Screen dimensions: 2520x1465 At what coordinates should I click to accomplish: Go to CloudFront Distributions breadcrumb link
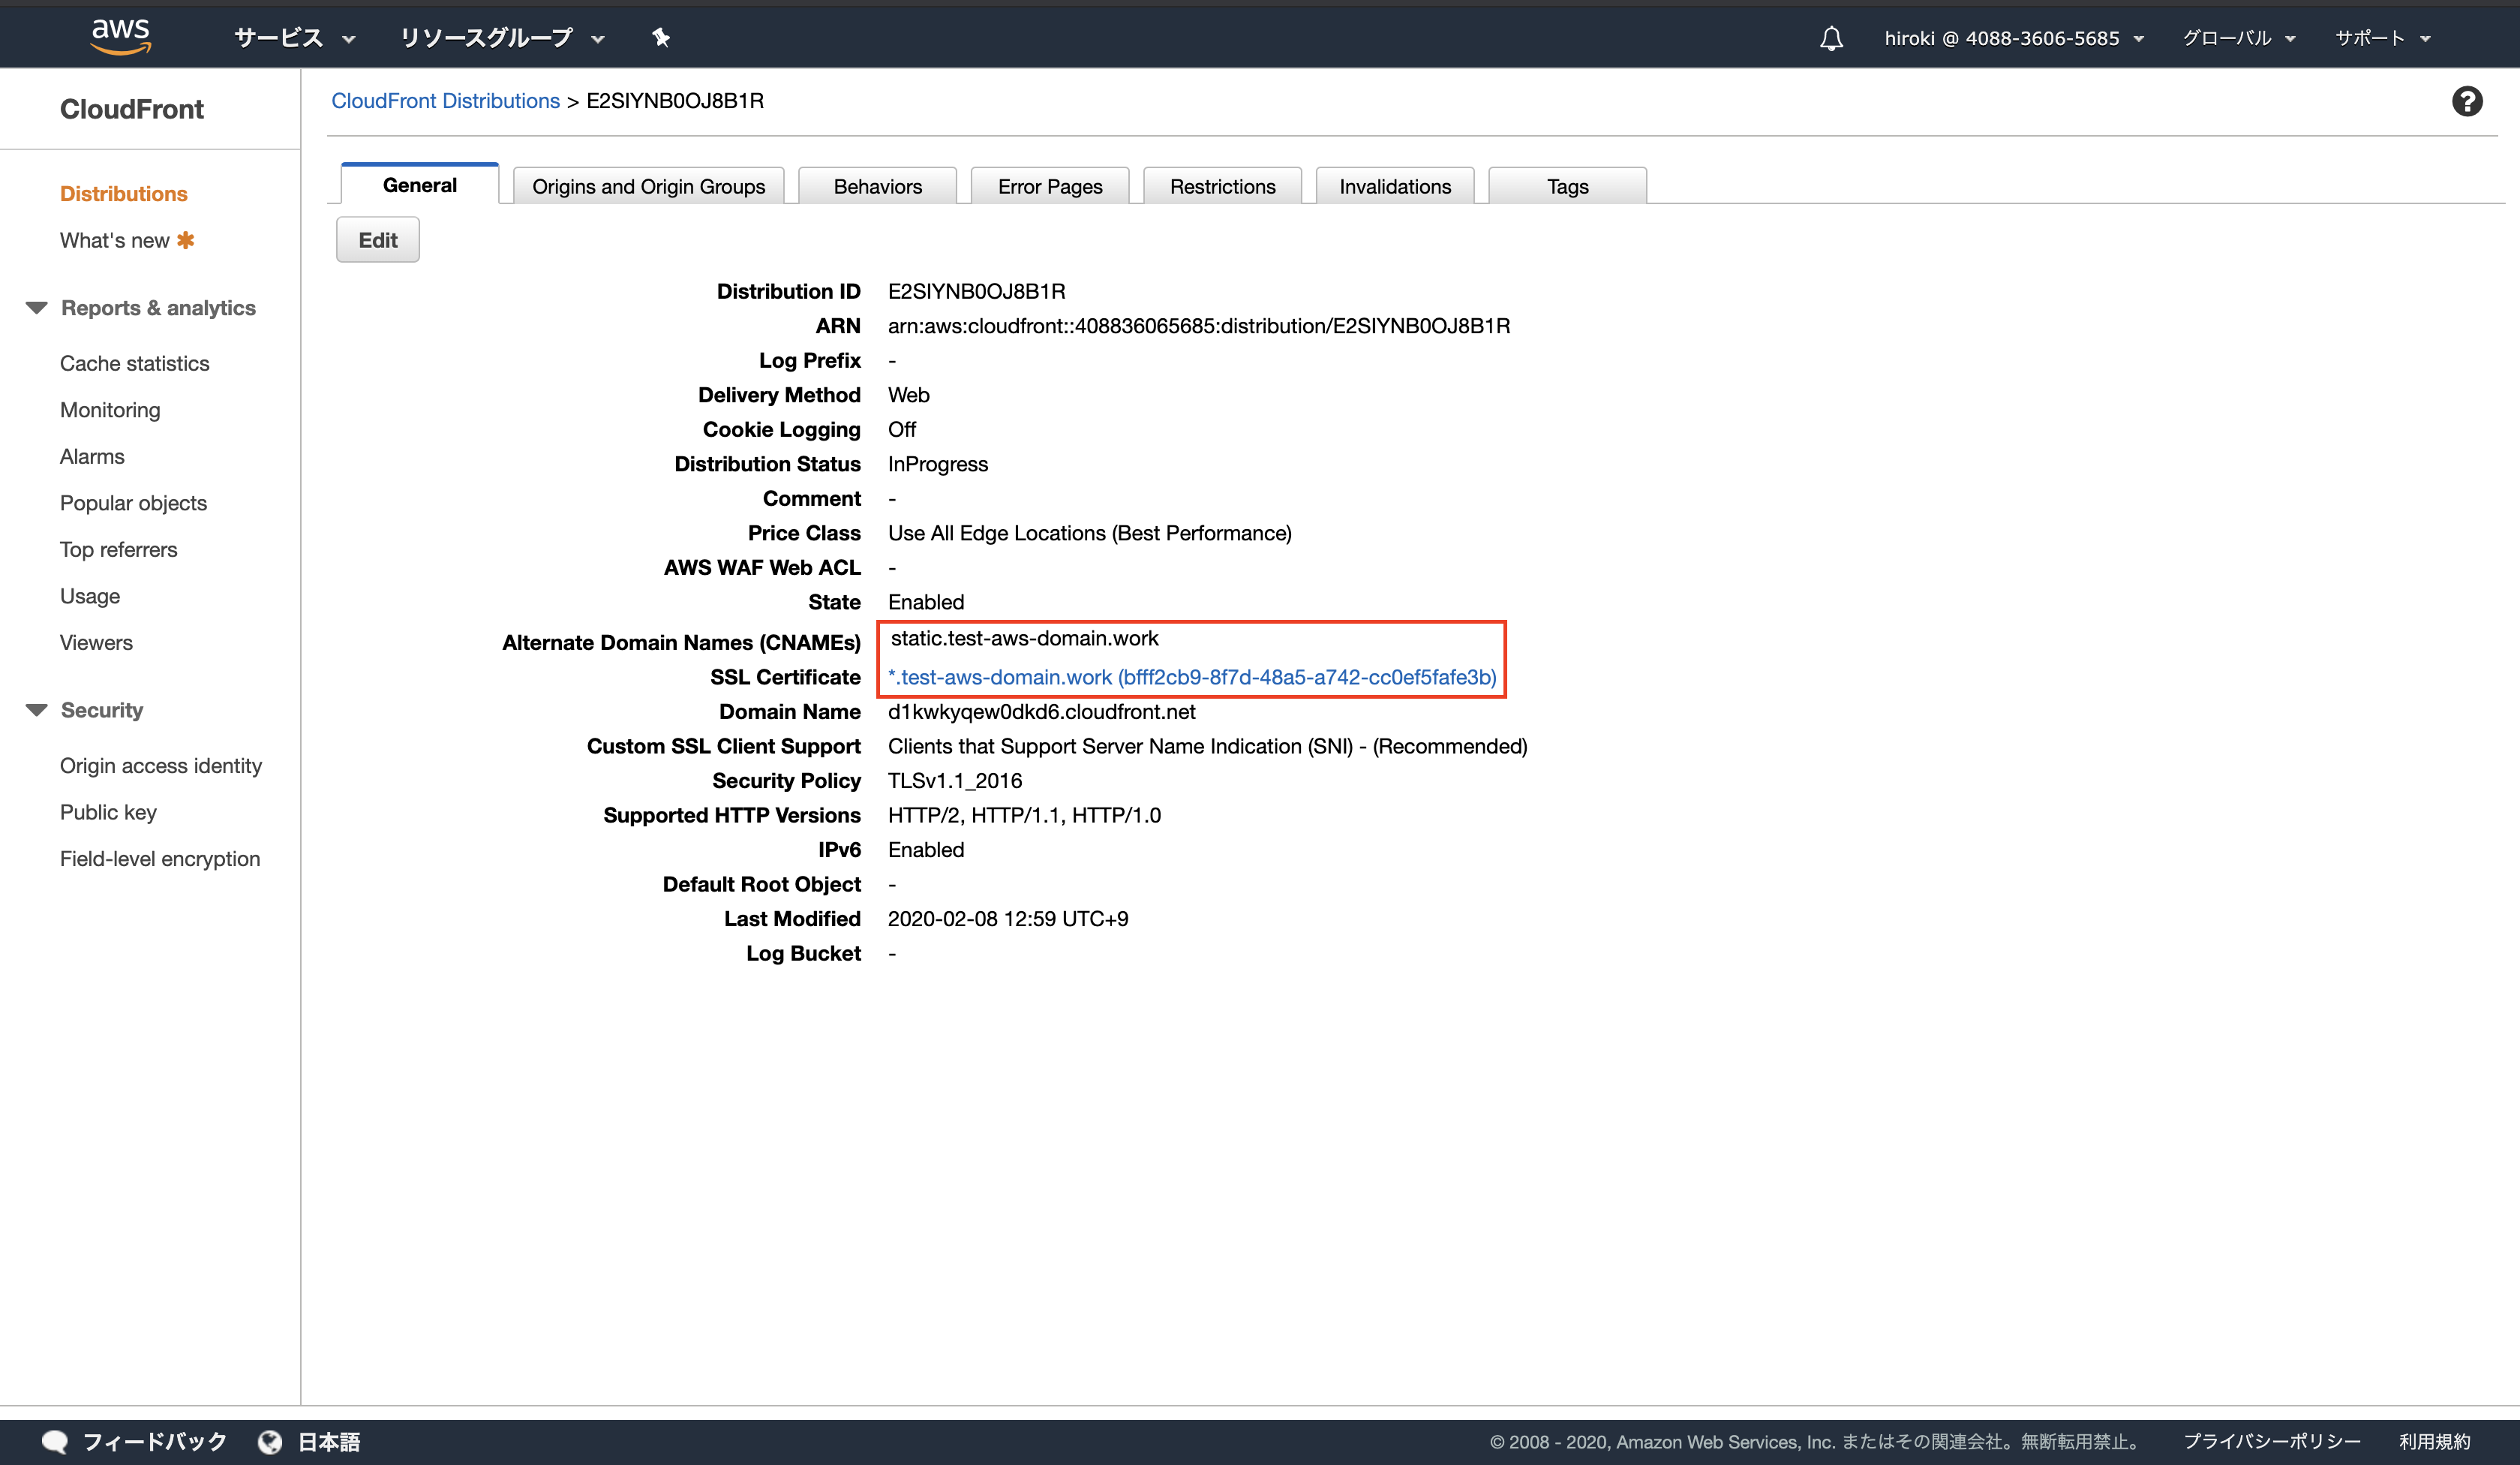pyautogui.click(x=445, y=101)
